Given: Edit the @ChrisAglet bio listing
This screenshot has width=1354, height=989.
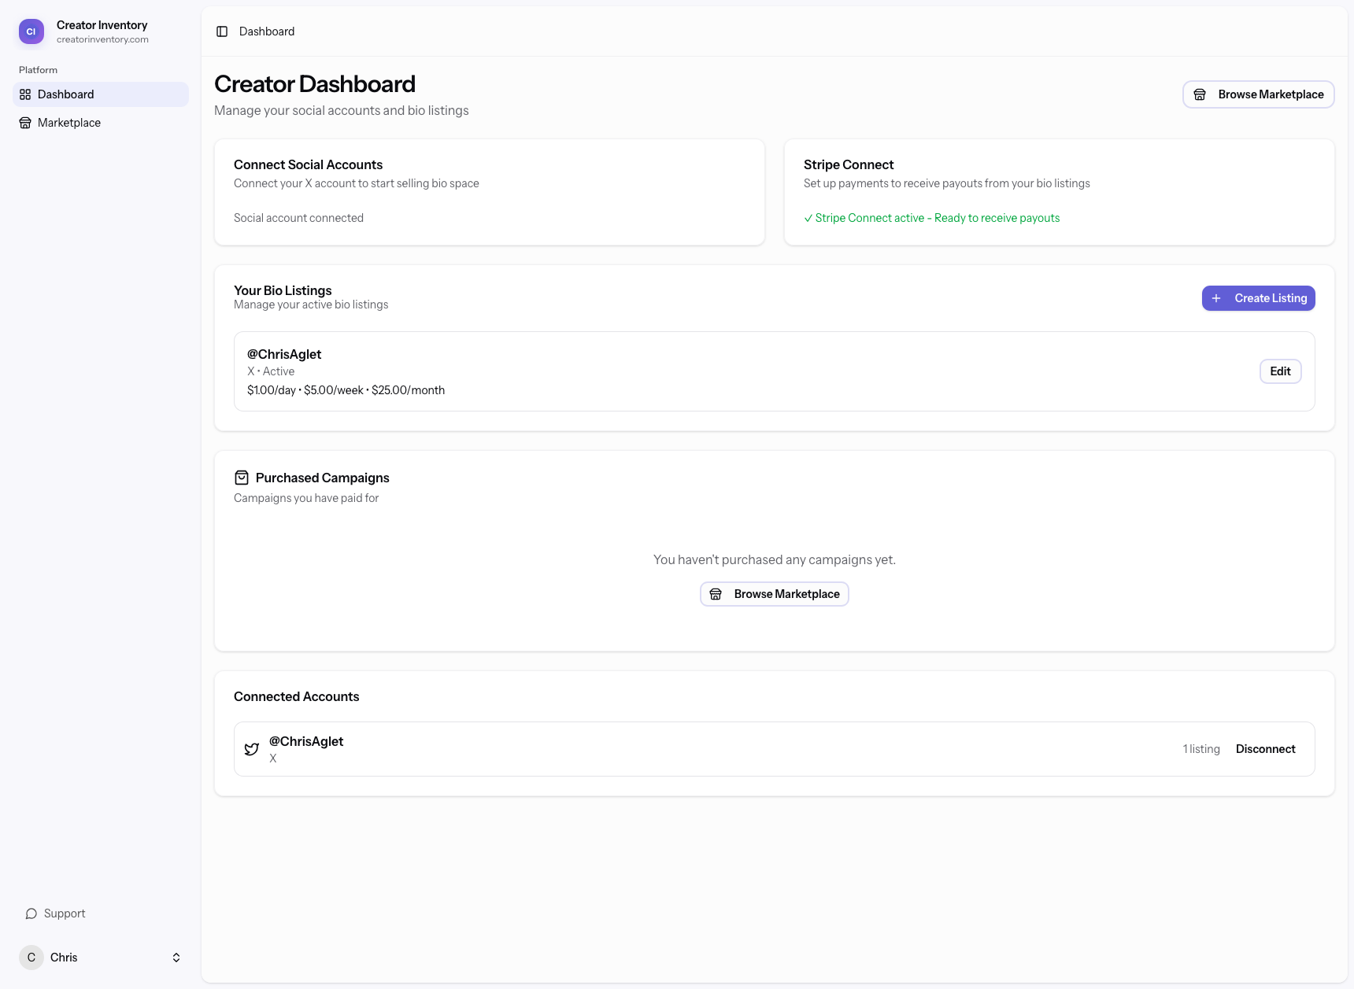Looking at the screenshot, I should (1280, 371).
